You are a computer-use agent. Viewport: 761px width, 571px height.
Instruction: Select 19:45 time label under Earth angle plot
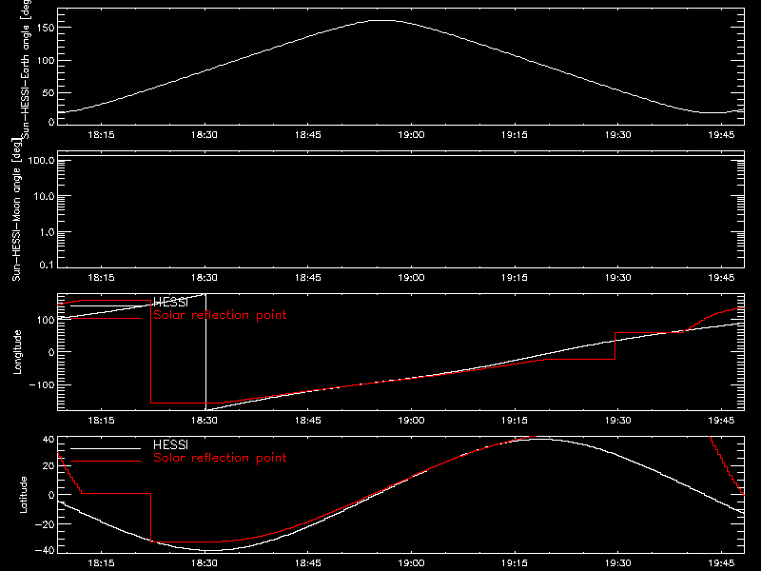coord(721,135)
